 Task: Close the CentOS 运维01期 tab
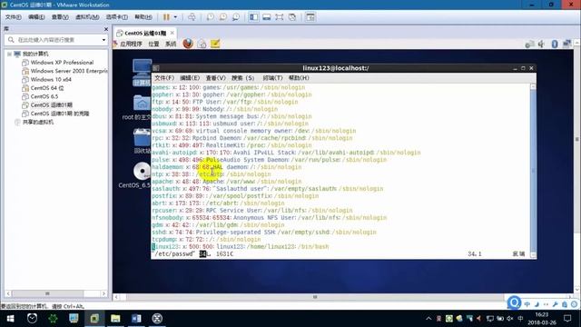click(x=172, y=33)
